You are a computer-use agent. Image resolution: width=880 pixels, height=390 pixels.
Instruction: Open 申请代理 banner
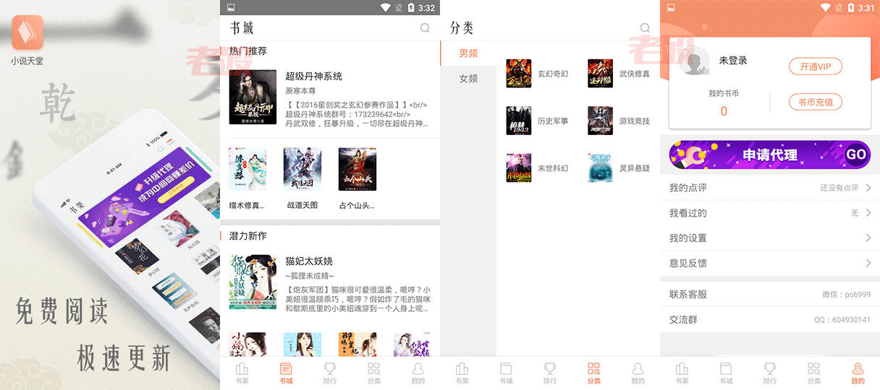pyautogui.click(x=770, y=155)
